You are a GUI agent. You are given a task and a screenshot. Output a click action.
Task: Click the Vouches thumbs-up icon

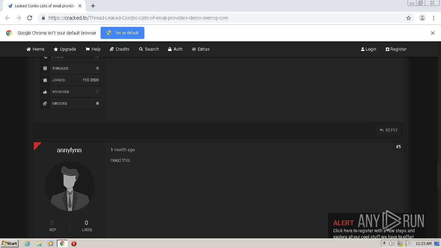[x=45, y=92]
